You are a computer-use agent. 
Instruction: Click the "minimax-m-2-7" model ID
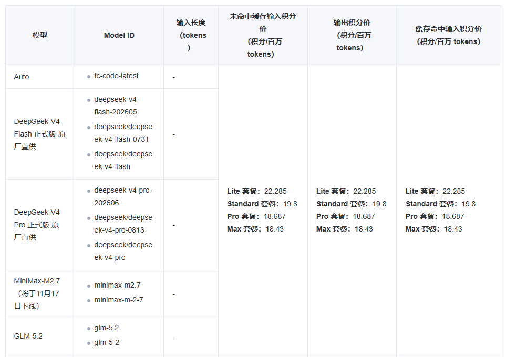119,300
